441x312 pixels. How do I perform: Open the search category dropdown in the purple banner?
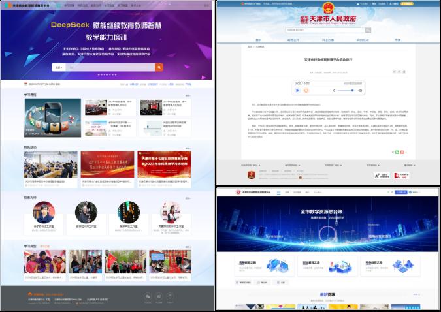[59, 67]
